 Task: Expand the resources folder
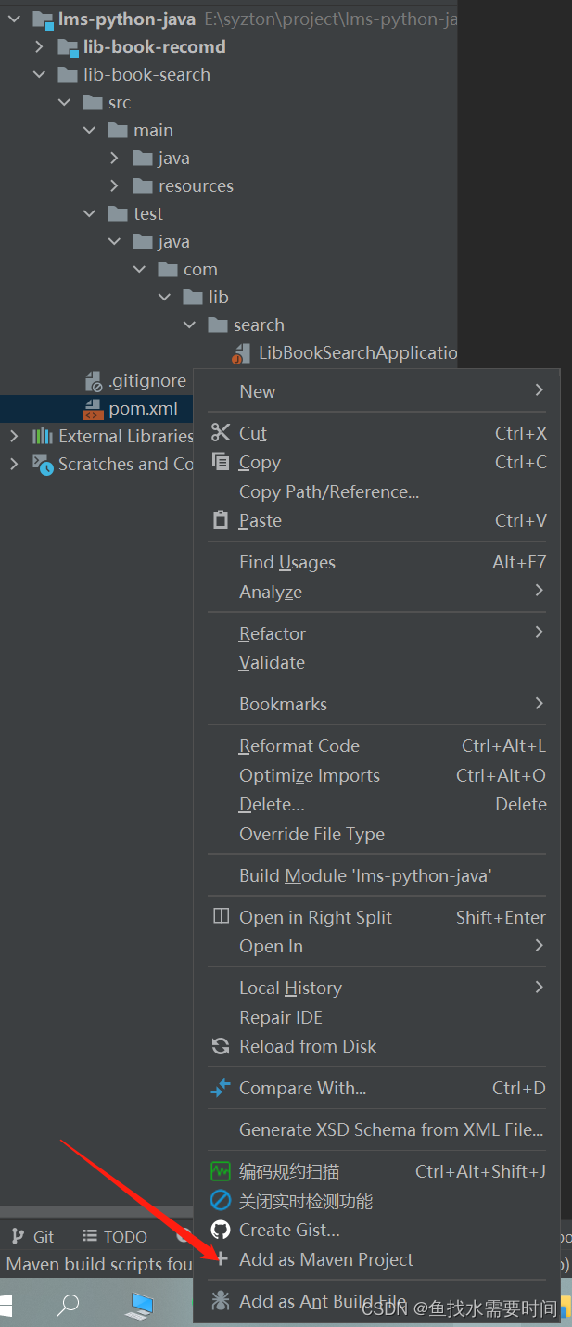pos(114,185)
